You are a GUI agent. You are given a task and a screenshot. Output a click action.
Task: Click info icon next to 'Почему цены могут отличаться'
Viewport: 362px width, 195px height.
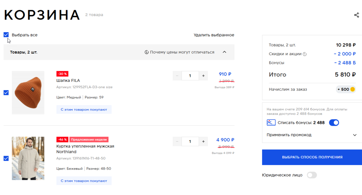click(x=146, y=52)
